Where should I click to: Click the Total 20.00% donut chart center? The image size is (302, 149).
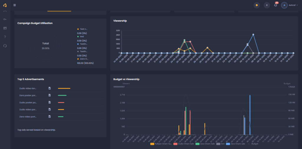coord(45,46)
